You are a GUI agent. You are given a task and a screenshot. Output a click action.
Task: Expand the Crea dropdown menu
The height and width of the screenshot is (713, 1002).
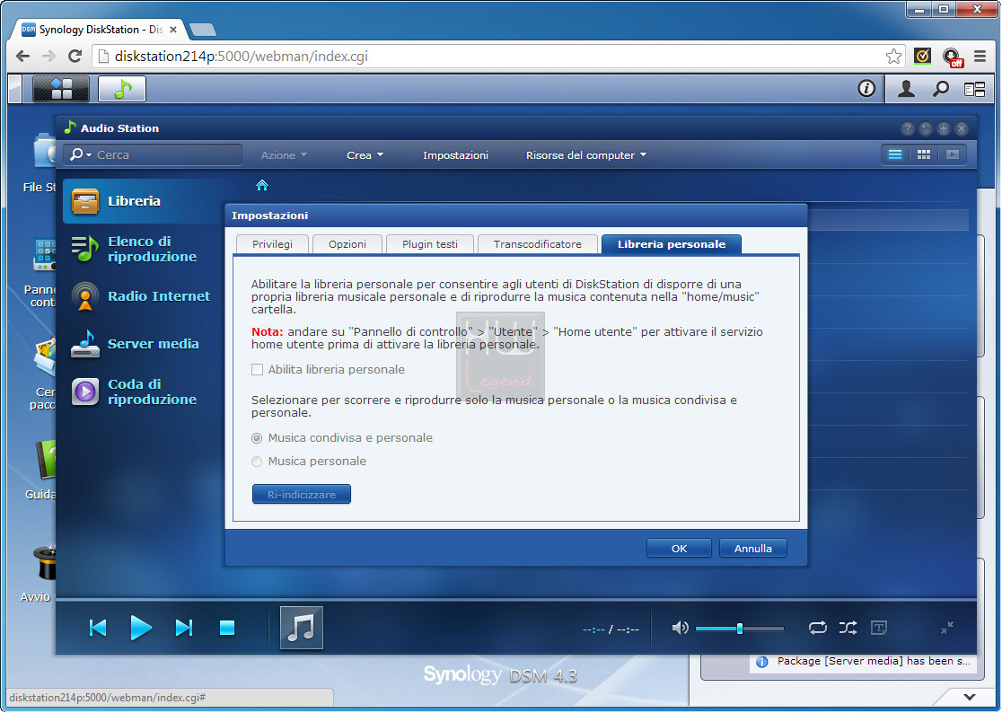pos(365,155)
